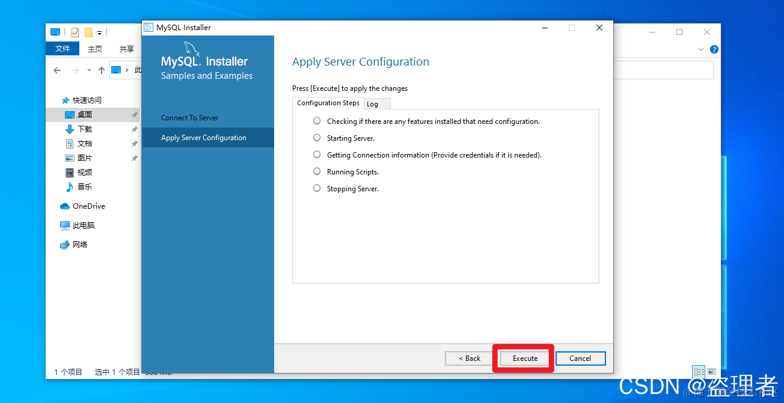Open the 主页 ribbon tab in Explorer
The height and width of the screenshot is (403, 784).
click(95, 49)
